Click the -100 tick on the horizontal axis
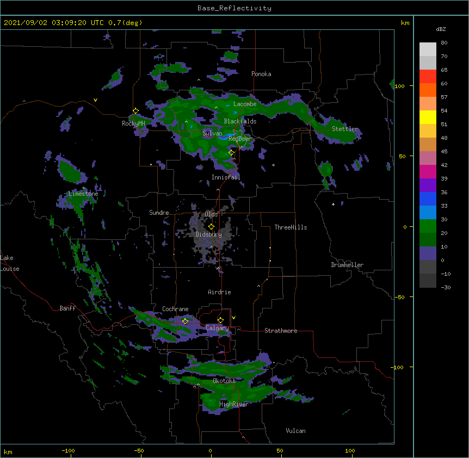 click(x=68, y=450)
